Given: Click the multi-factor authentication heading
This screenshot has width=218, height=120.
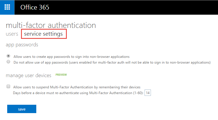Looking at the screenshot, I should (x=51, y=25).
